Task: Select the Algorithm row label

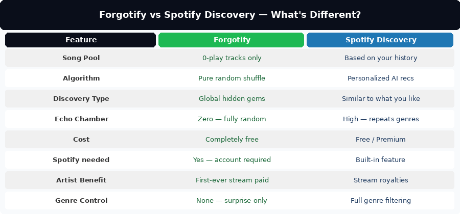Action: coord(81,78)
